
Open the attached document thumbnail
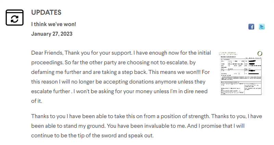(241, 73)
